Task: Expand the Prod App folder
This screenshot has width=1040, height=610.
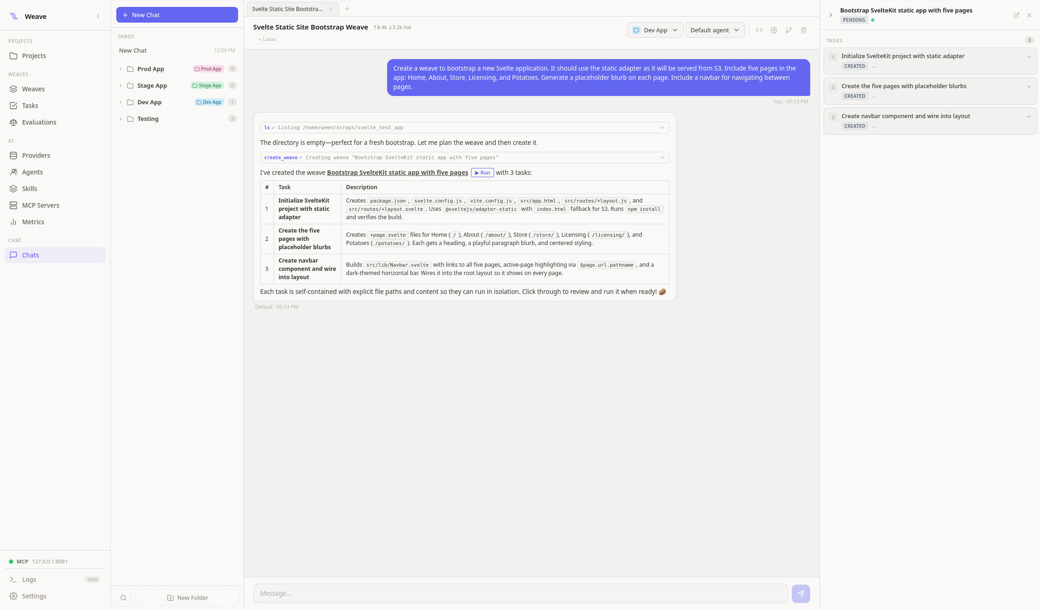Action: 120,69
